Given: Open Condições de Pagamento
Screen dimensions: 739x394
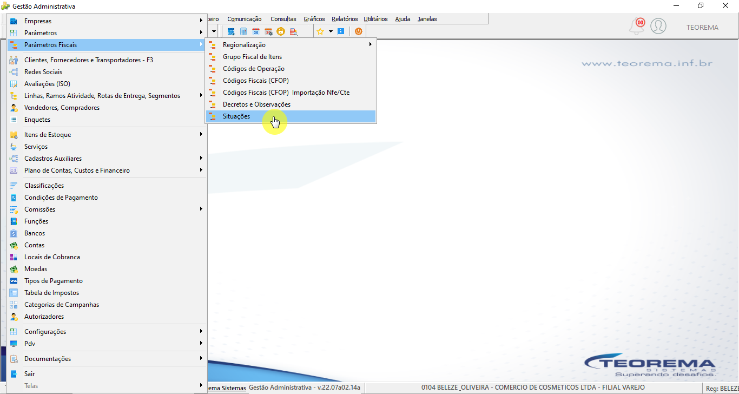Looking at the screenshot, I should (107, 198).
